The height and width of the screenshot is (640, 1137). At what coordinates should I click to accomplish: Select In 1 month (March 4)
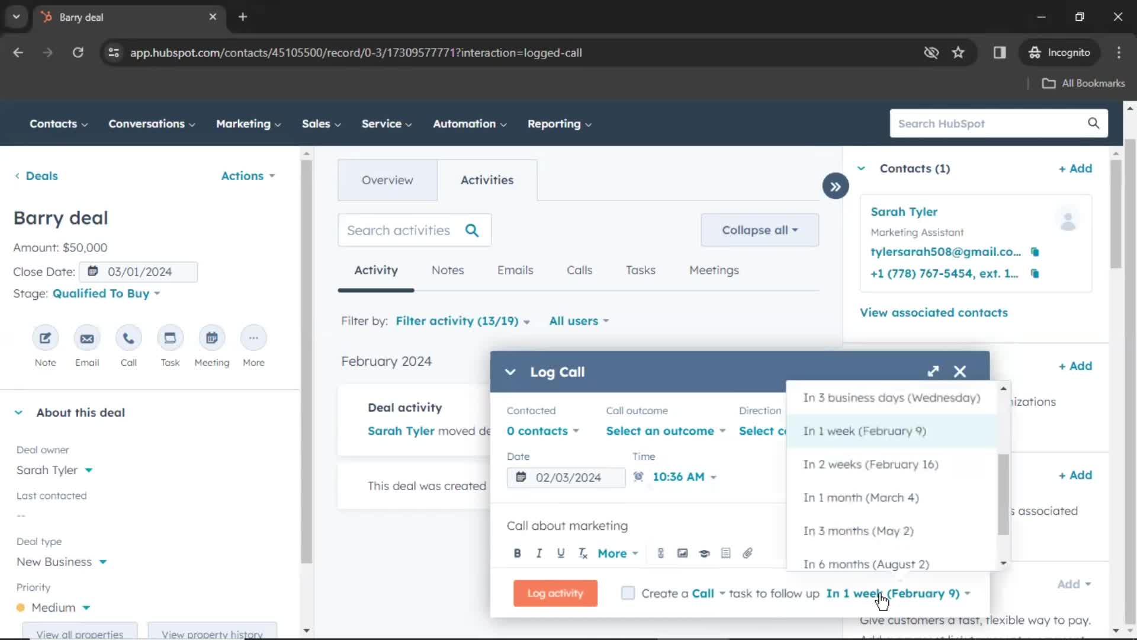892,498
